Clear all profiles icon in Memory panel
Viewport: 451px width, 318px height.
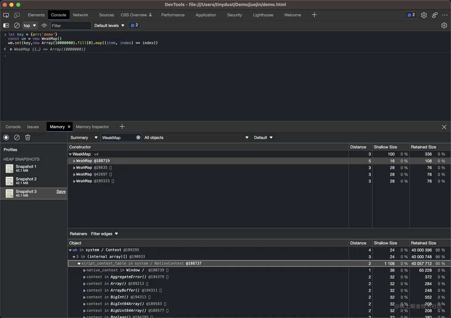point(17,137)
